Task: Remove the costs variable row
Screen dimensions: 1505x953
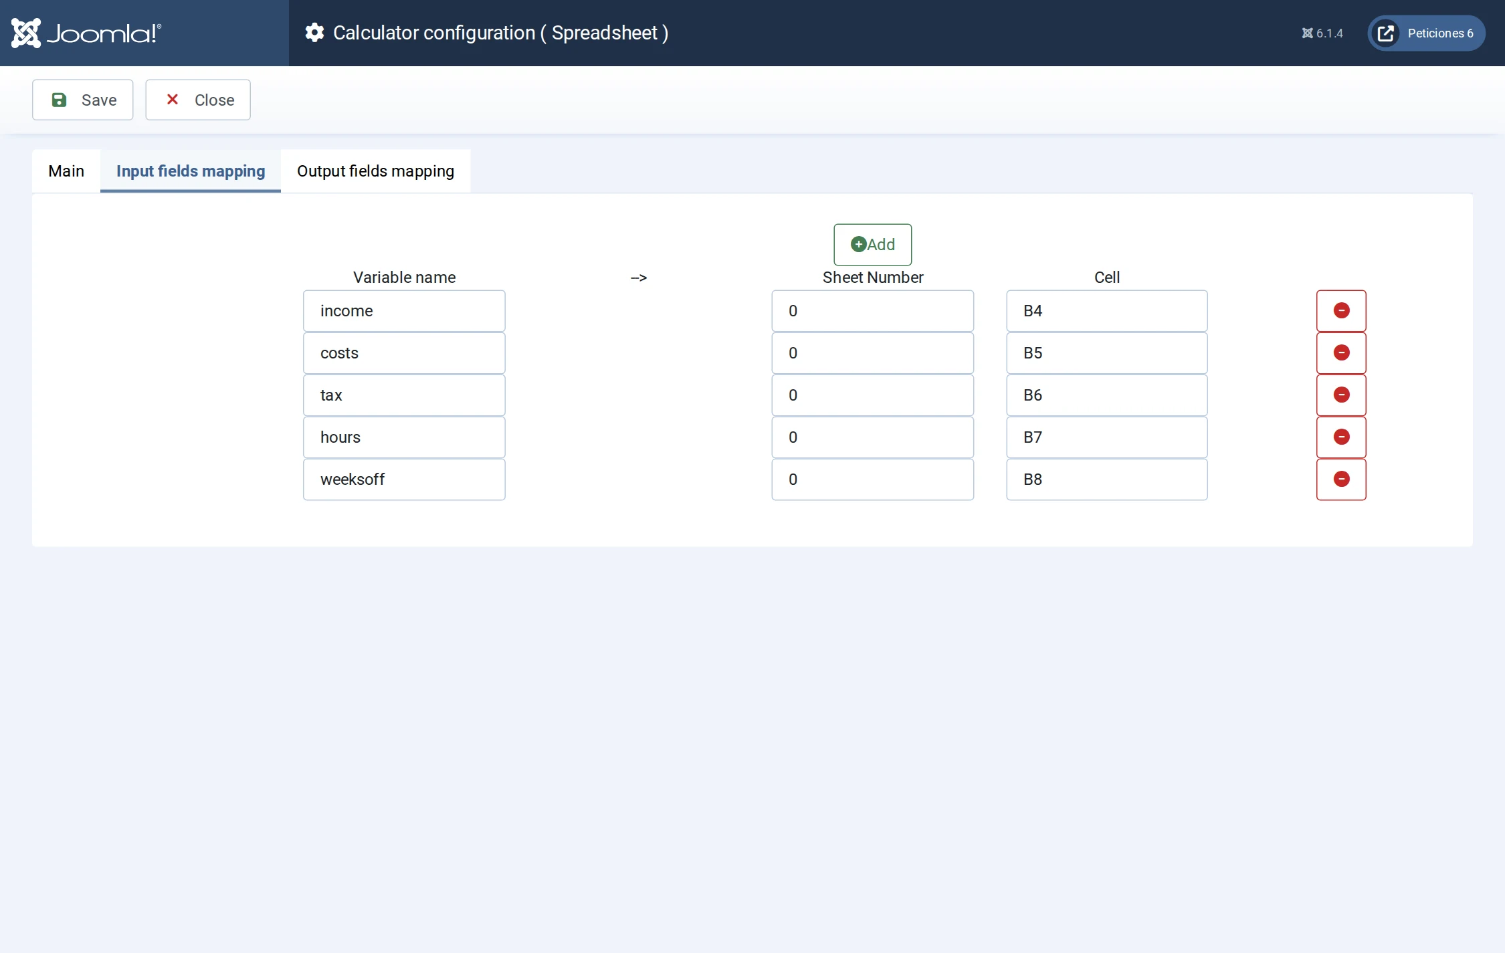Action: coord(1341,352)
